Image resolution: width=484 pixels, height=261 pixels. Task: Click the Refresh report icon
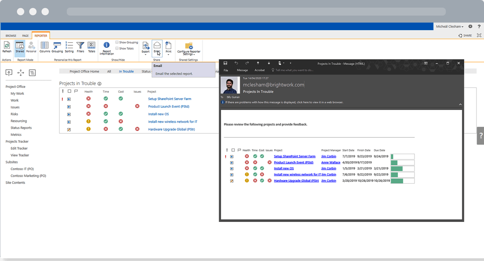(x=7, y=47)
